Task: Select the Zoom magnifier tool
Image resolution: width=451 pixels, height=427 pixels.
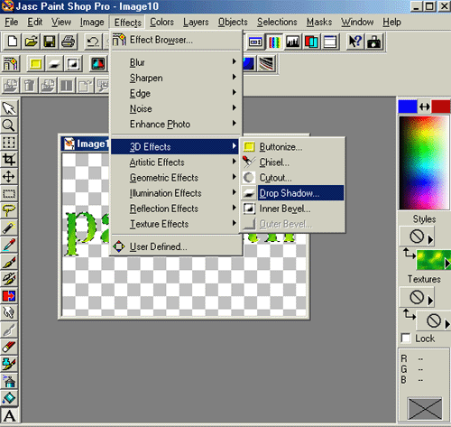Action: pos(9,125)
